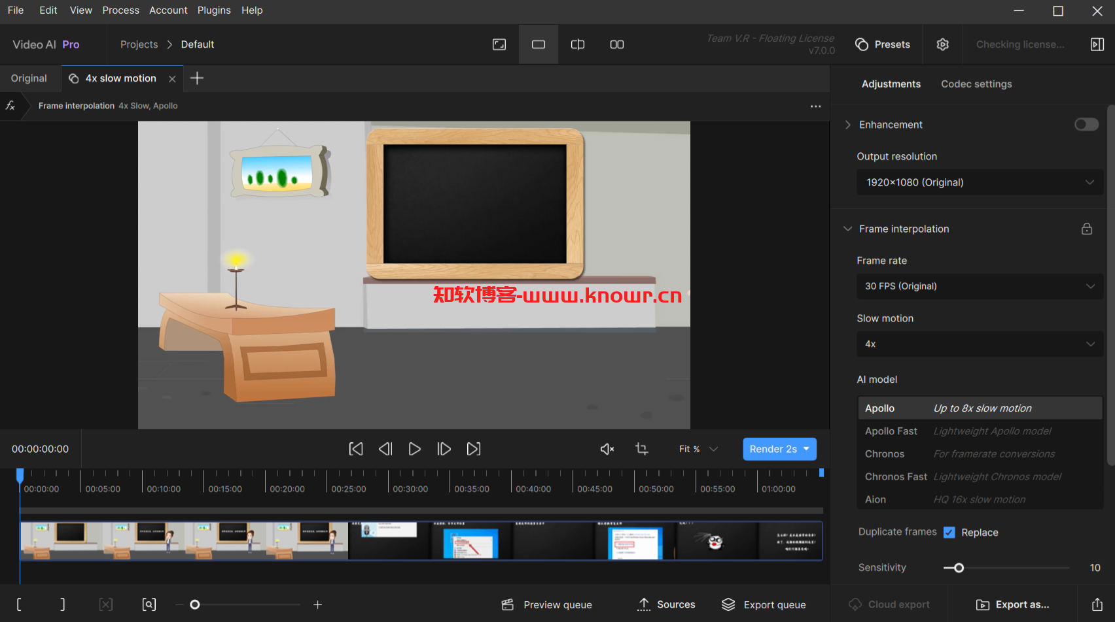Step forward one frame
The width and height of the screenshot is (1115, 622).
[444, 449]
